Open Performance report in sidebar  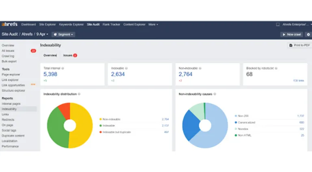pos(10,146)
